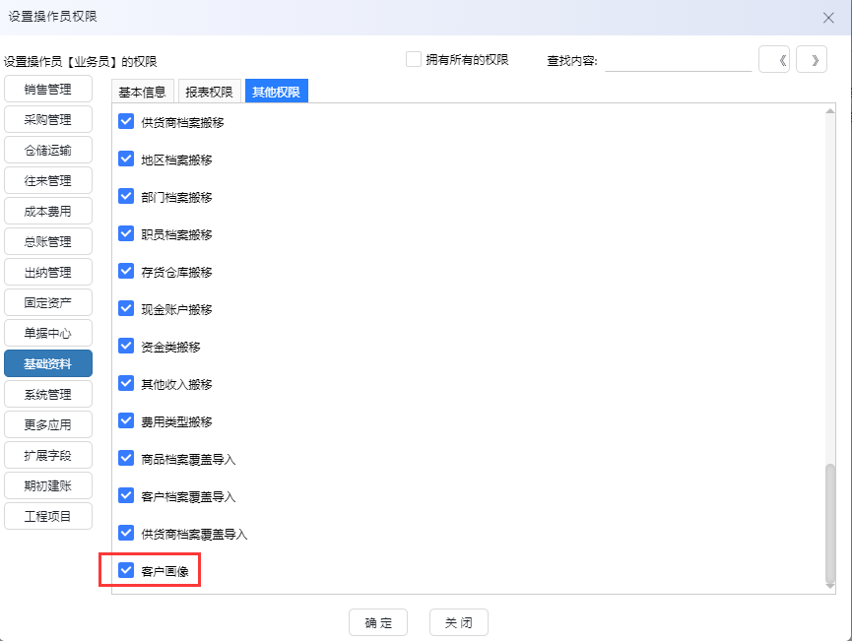Uncheck 现金账户搬移 permission
Image resolution: width=852 pixels, height=641 pixels.
[126, 308]
